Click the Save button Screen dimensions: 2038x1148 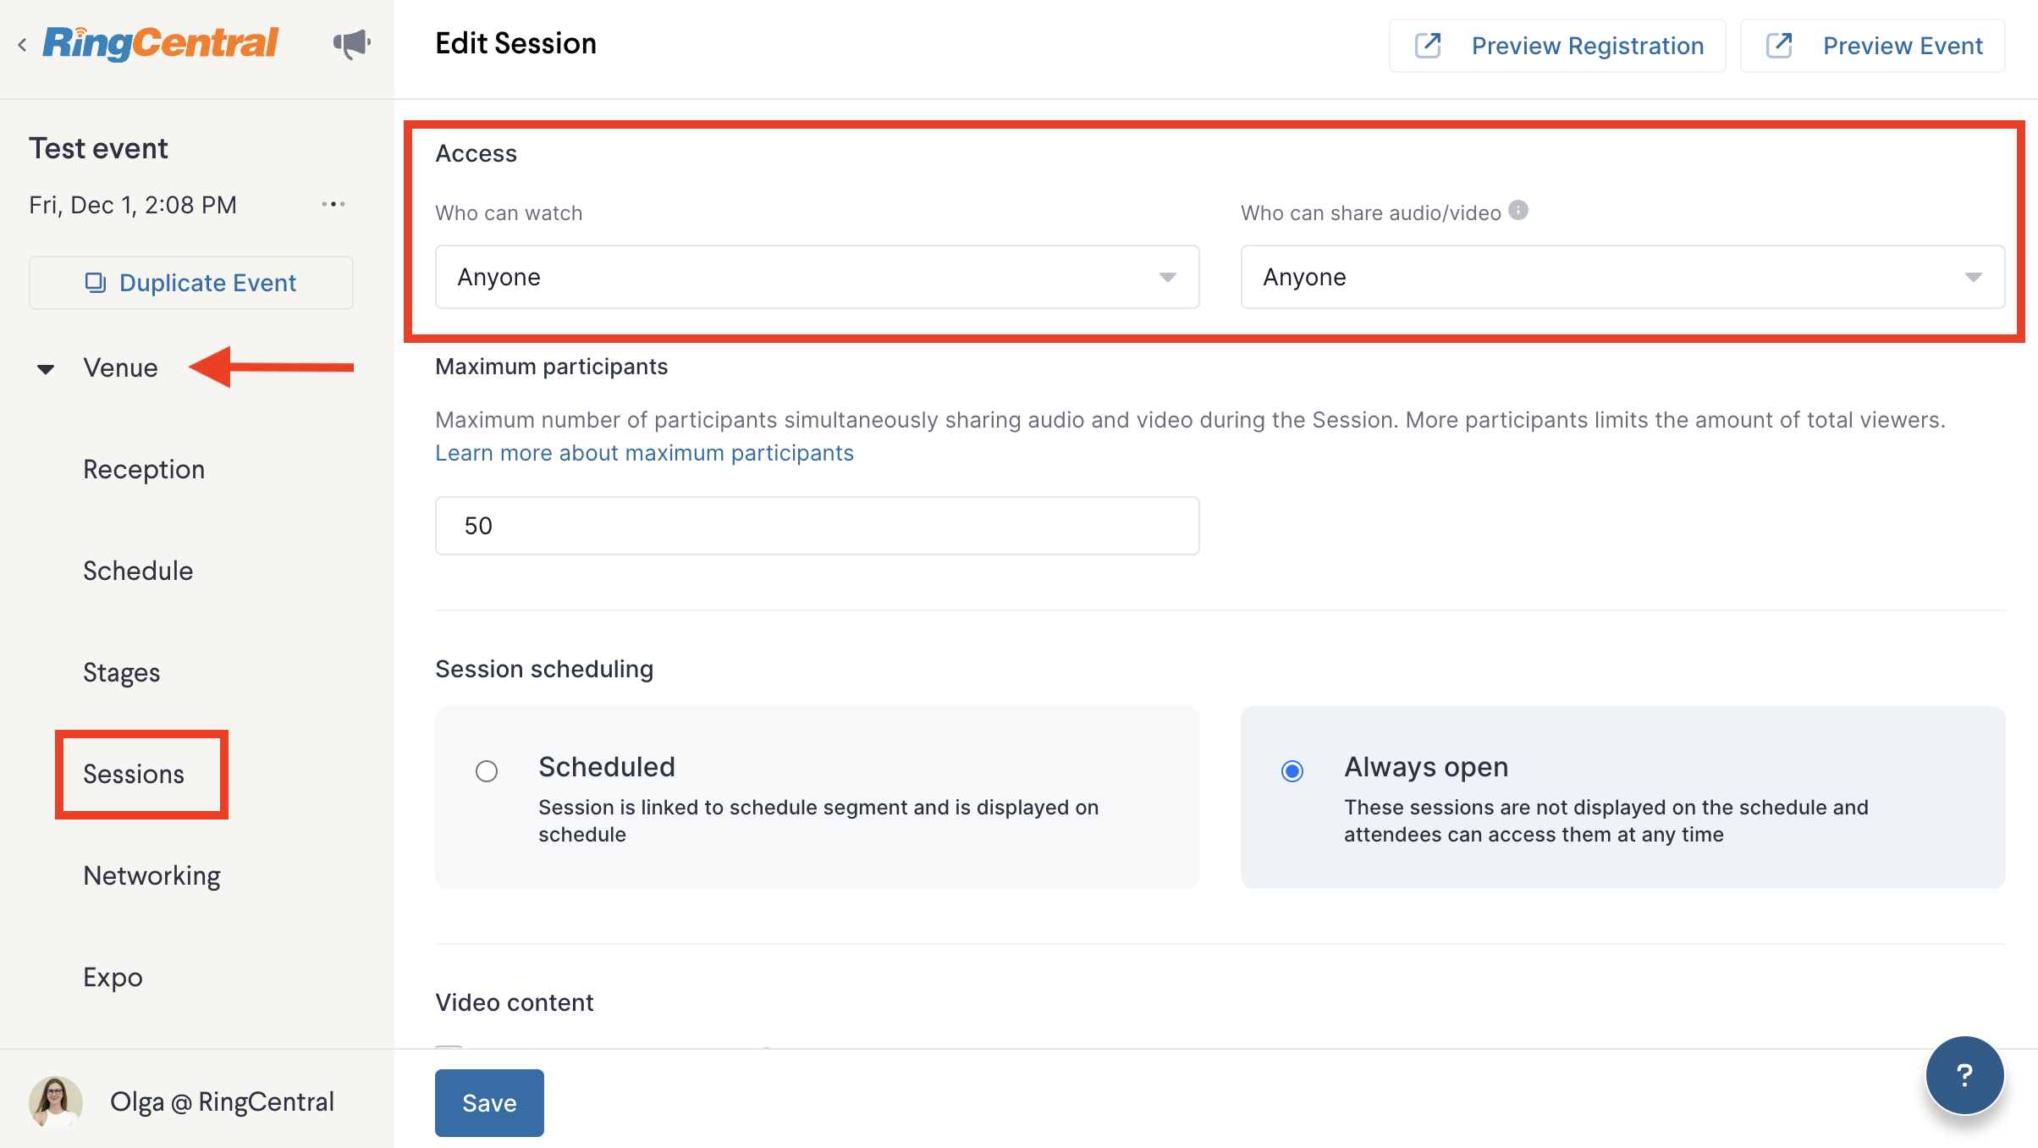click(x=489, y=1102)
